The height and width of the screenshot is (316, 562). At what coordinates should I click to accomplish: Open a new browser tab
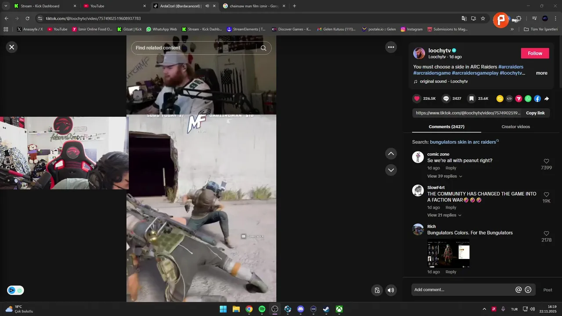pyautogui.click(x=294, y=6)
